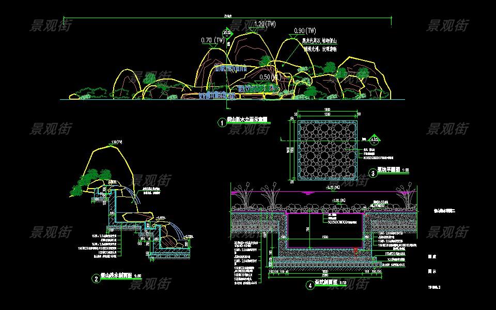
Task: Click the red mark inside the pit section
Action: pos(355,251)
